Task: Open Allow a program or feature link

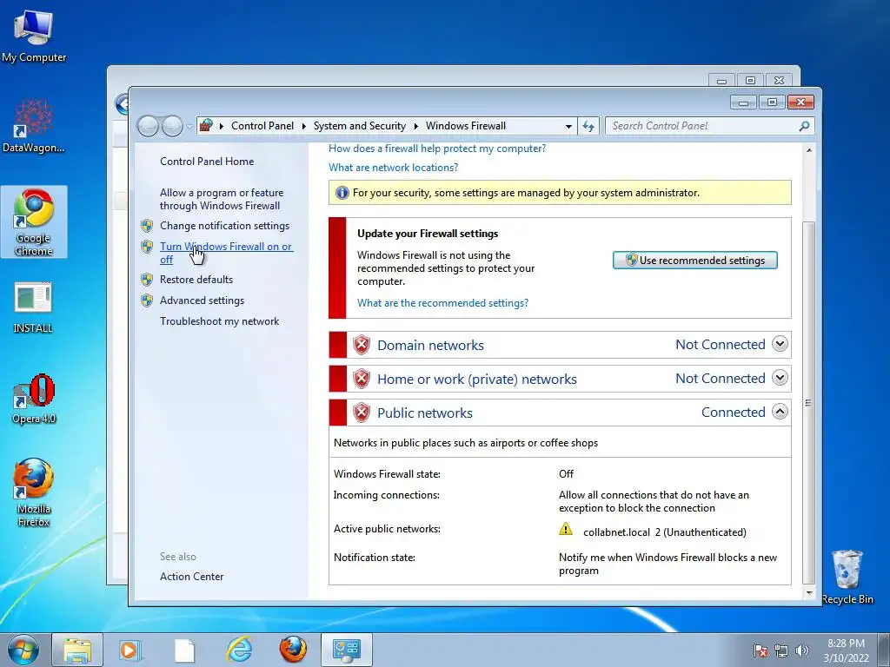Action: coord(222,199)
